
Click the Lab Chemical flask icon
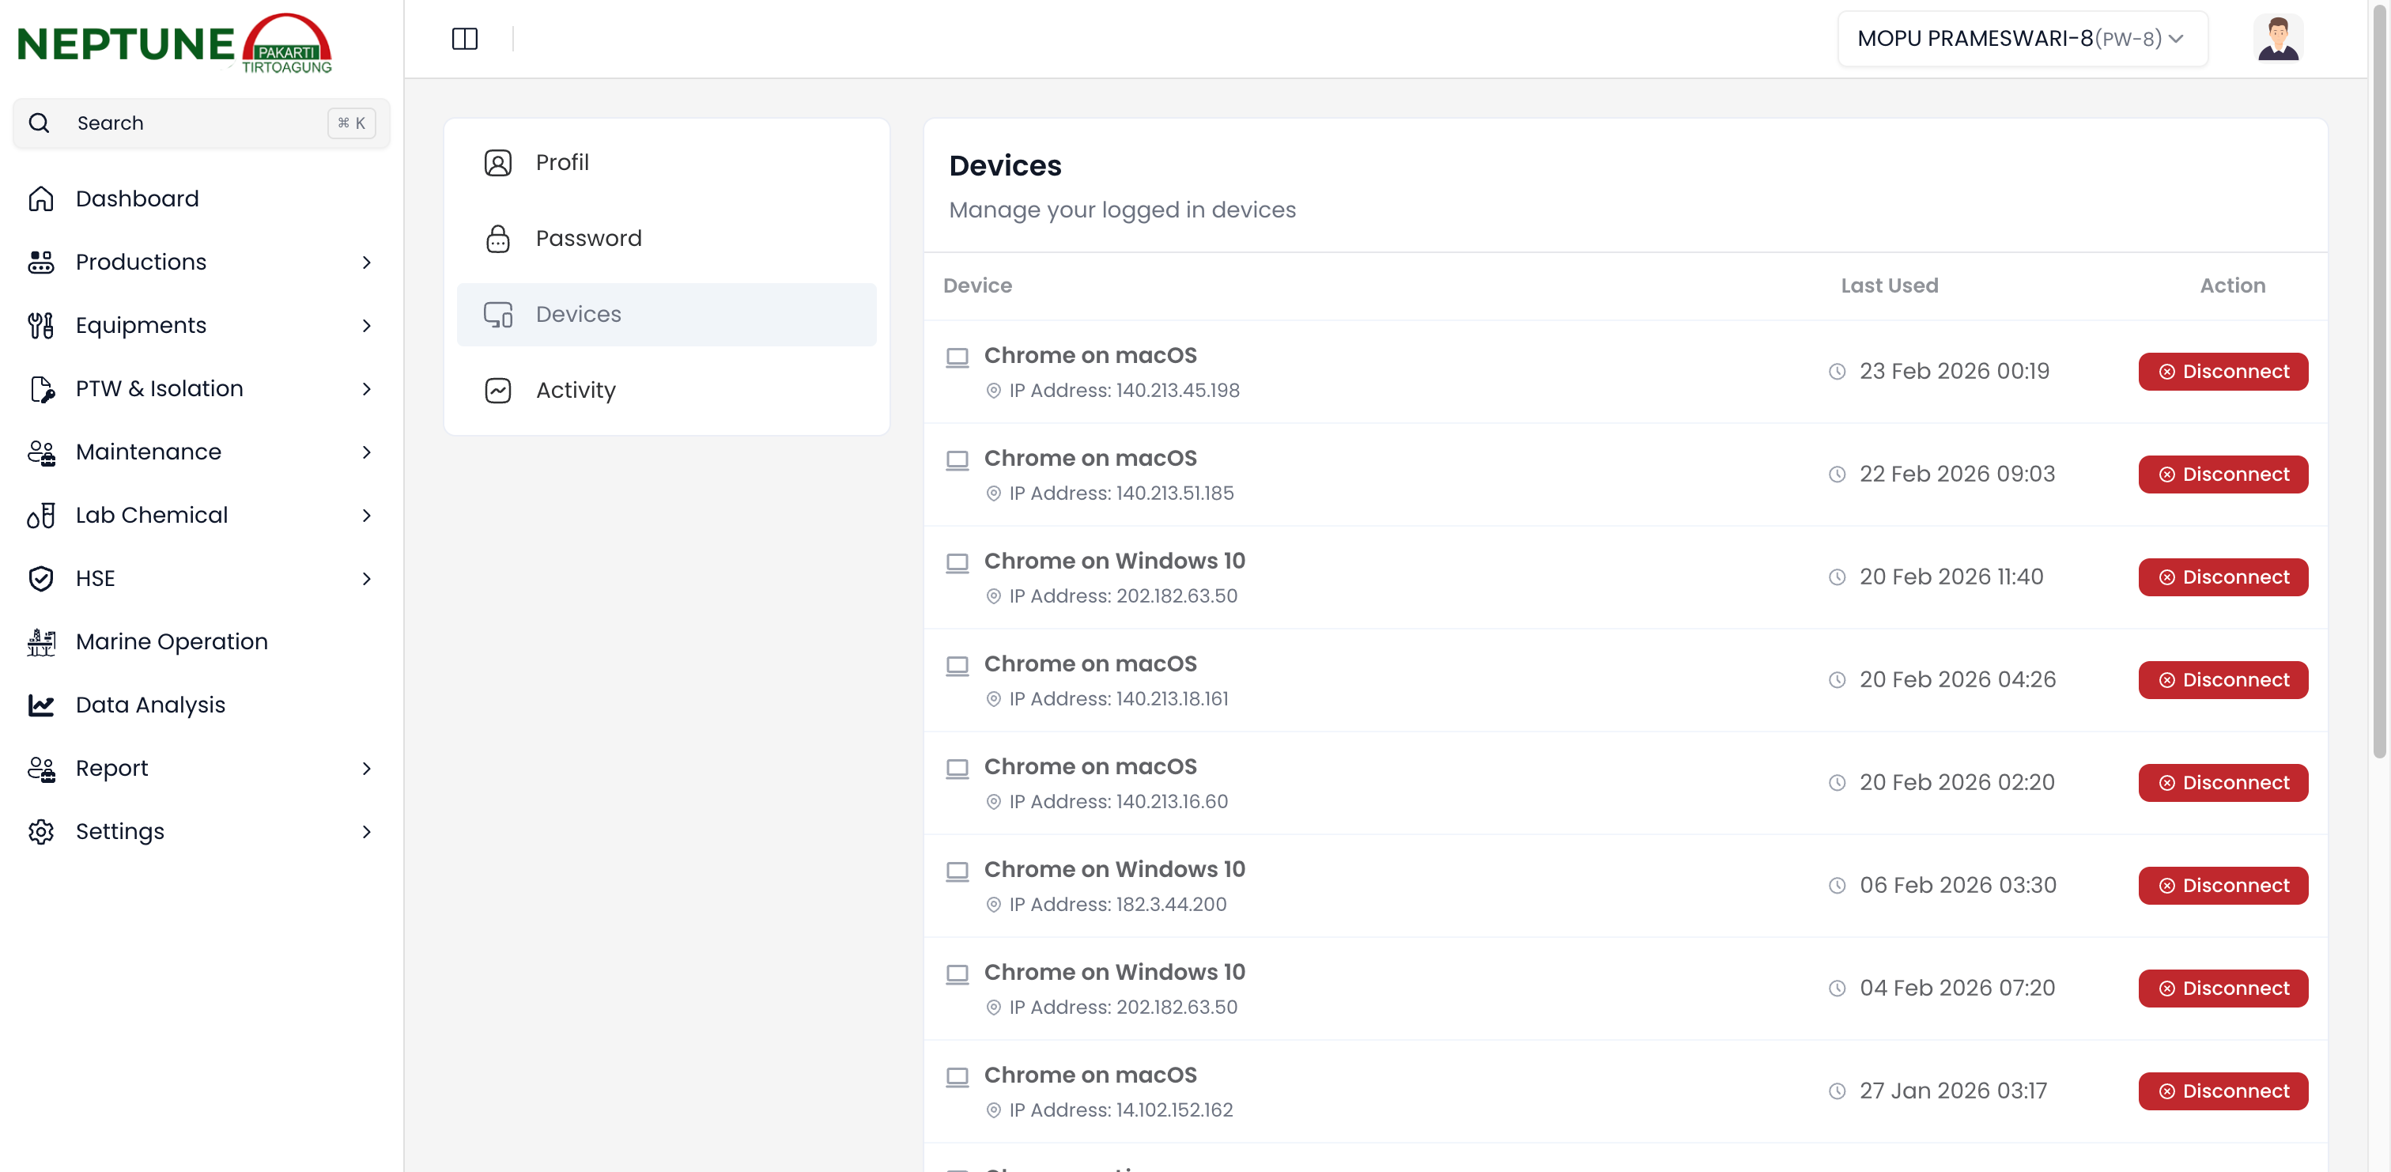(x=41, y=516)
